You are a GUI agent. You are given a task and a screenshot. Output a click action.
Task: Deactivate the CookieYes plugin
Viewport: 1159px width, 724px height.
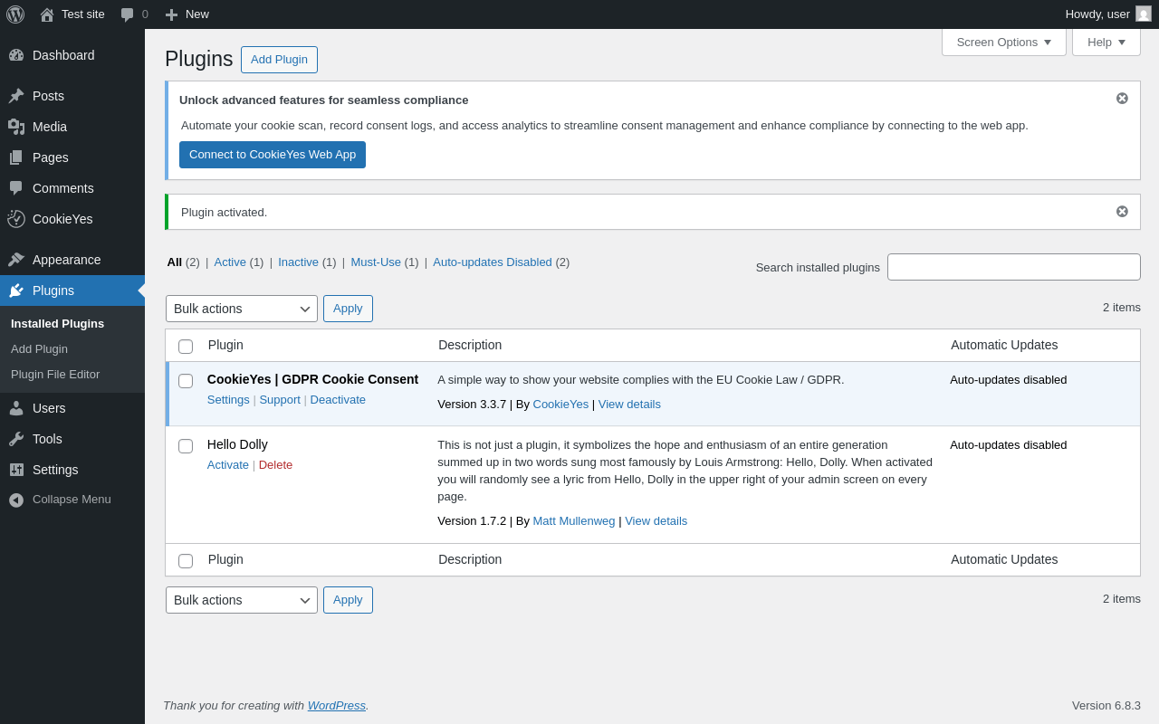338,400
